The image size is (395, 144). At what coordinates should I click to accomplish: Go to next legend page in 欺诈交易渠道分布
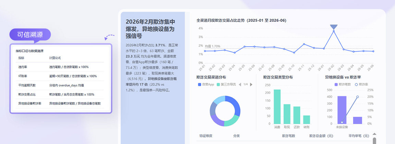pos(251,85)
